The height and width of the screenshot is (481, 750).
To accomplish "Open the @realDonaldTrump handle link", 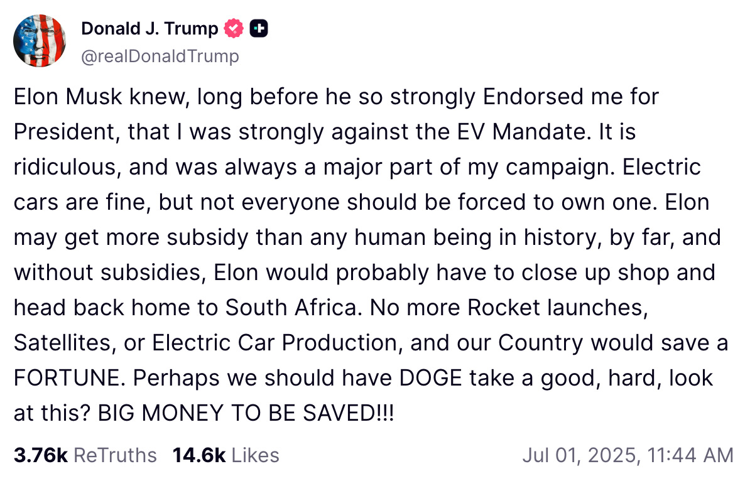I will 160,56.
